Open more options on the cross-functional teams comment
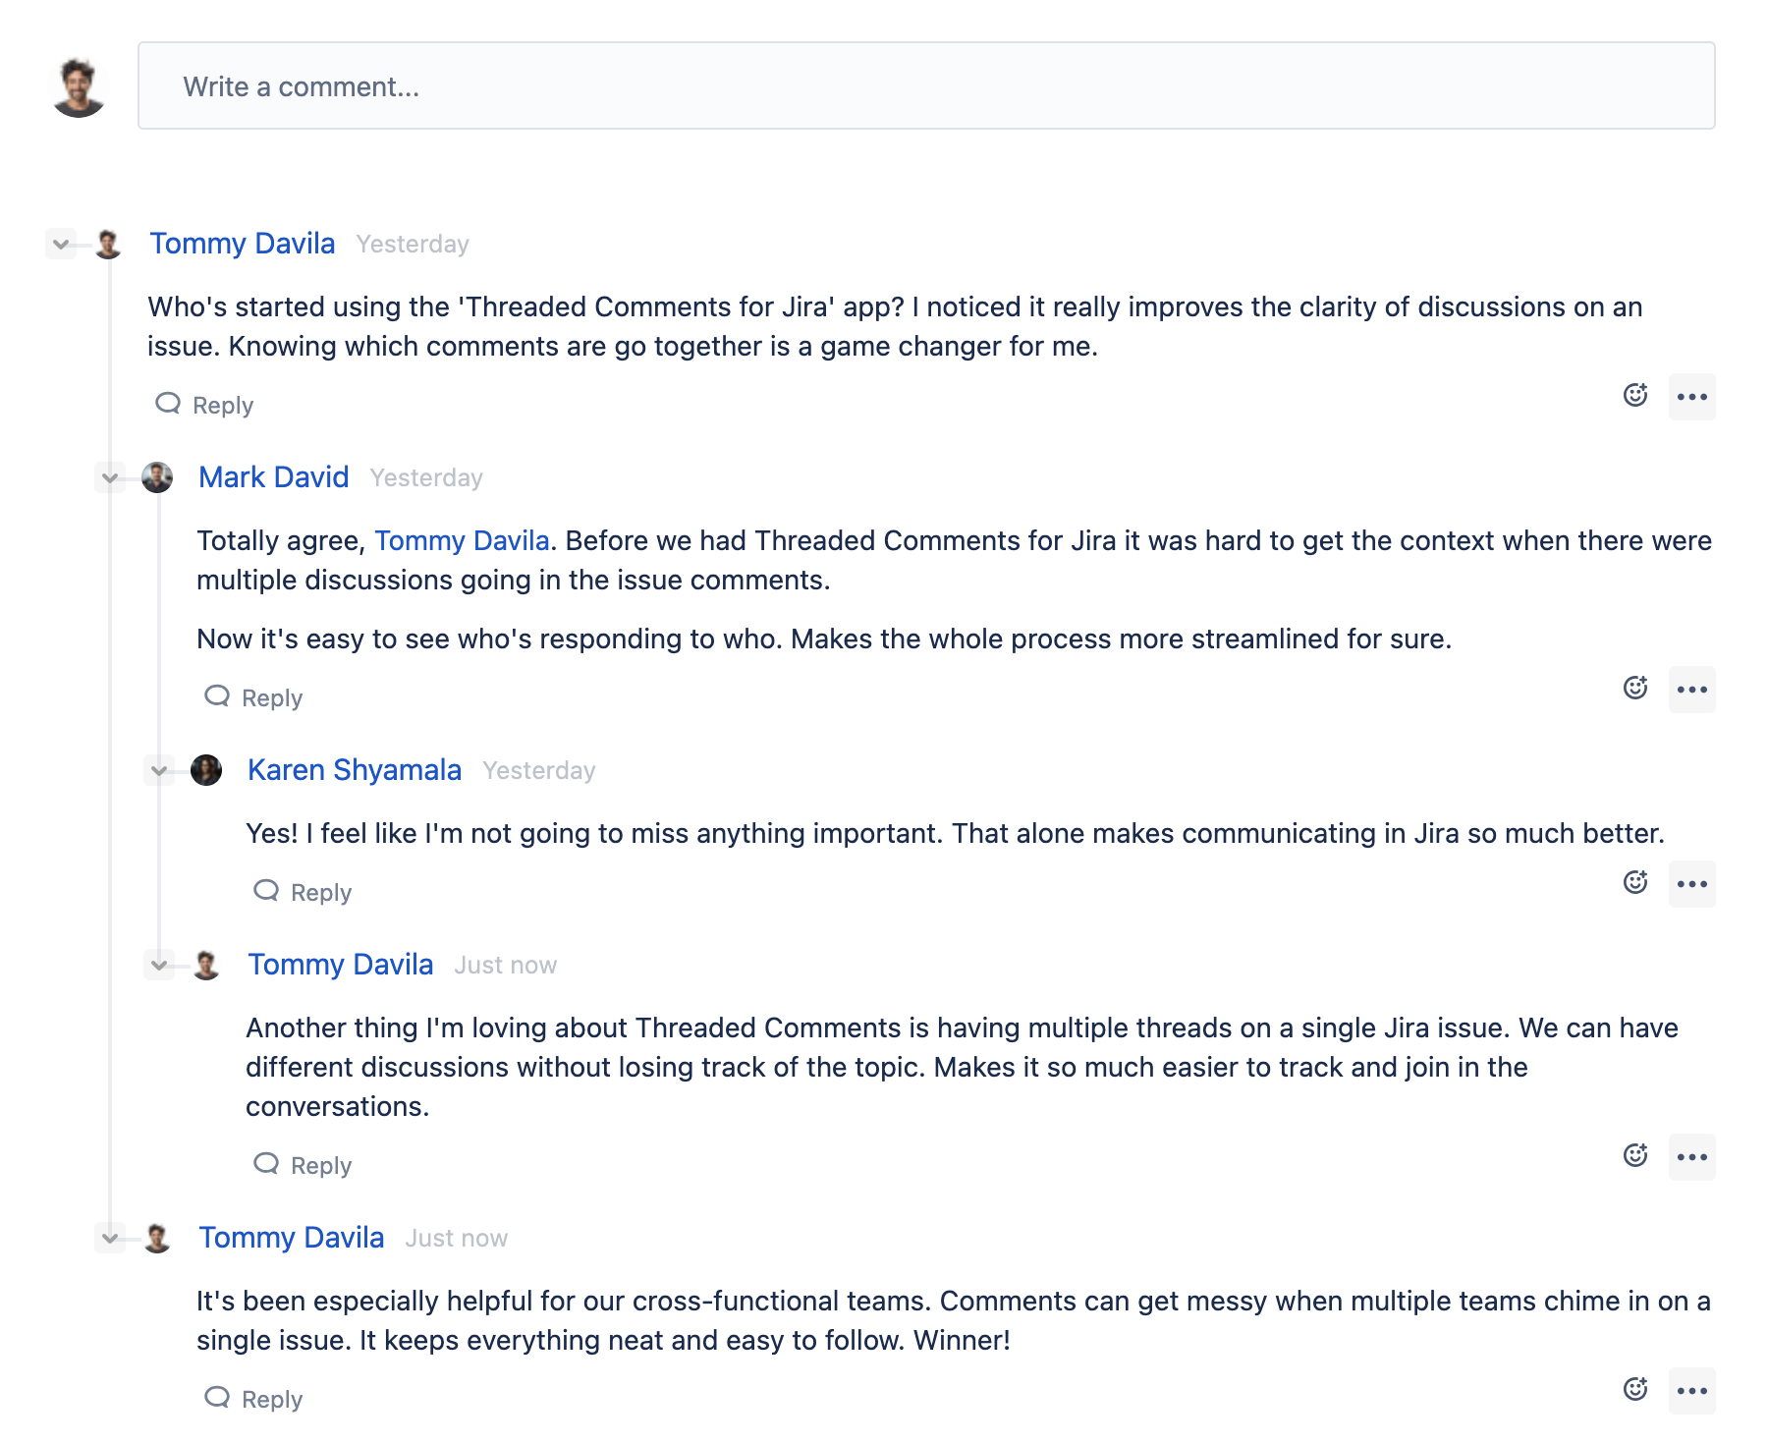 click(x=1691, y=1391)
